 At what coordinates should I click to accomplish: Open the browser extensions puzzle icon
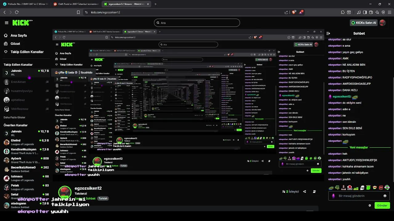coord(343,12)
